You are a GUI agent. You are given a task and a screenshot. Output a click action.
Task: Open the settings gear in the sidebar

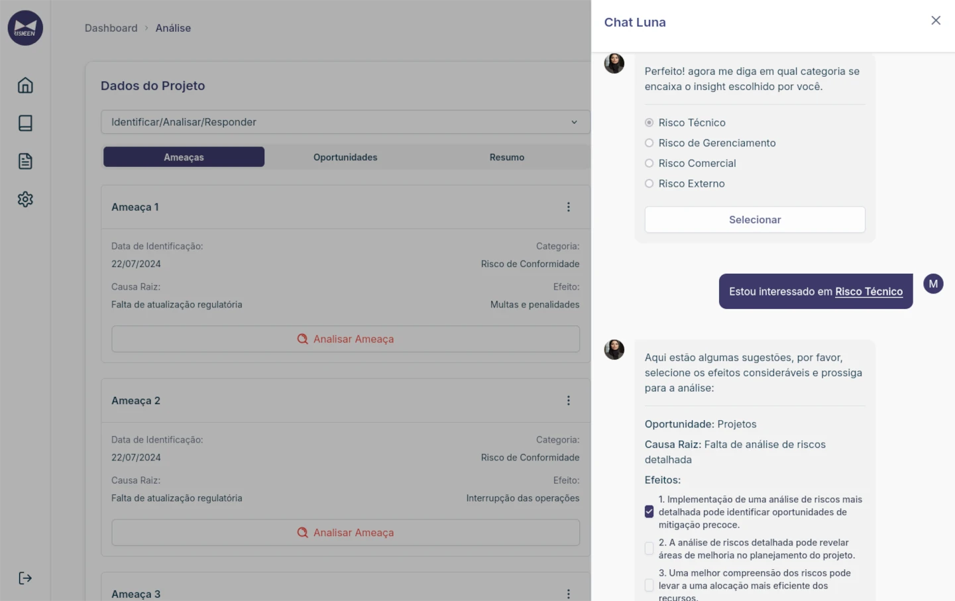click(25, 199)
